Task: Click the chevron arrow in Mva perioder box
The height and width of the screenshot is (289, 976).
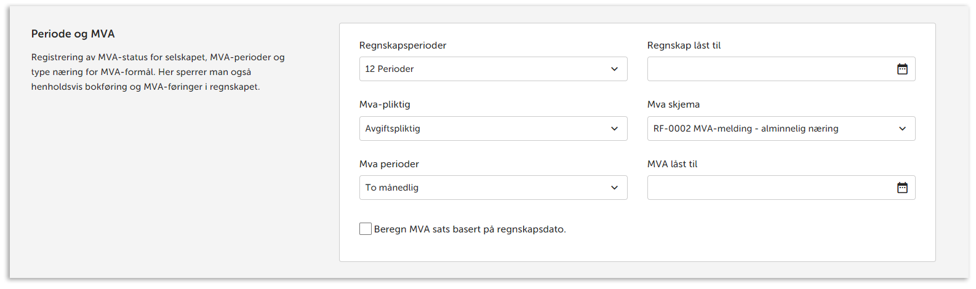Action: [614, 188]
